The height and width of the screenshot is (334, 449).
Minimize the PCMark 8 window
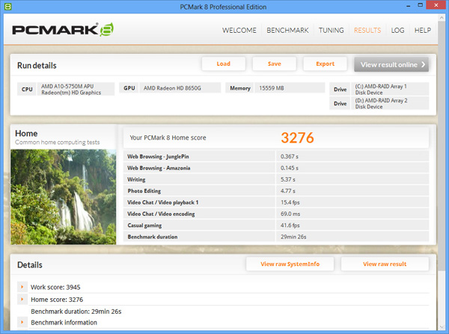(x=409, y=6)
